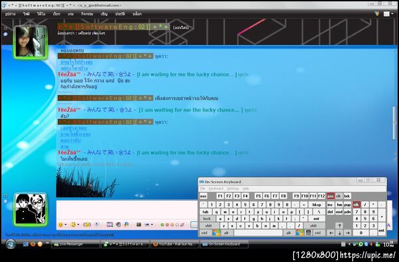This screenshot has width=399, height=262.
Task: Toggle the nlk num lock key
Action: 356,204
